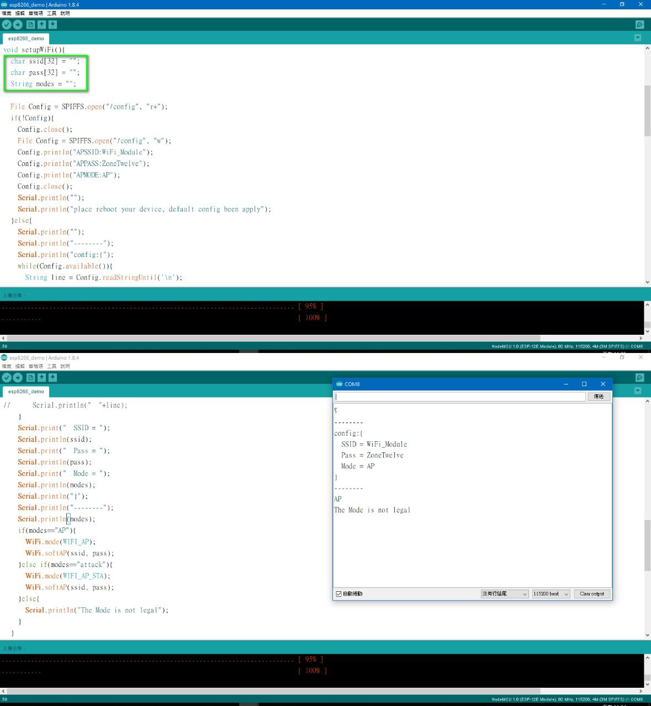Click Verify checkmark icon in lower window
This screenshot has height=706, width=651.
[7, 378]
